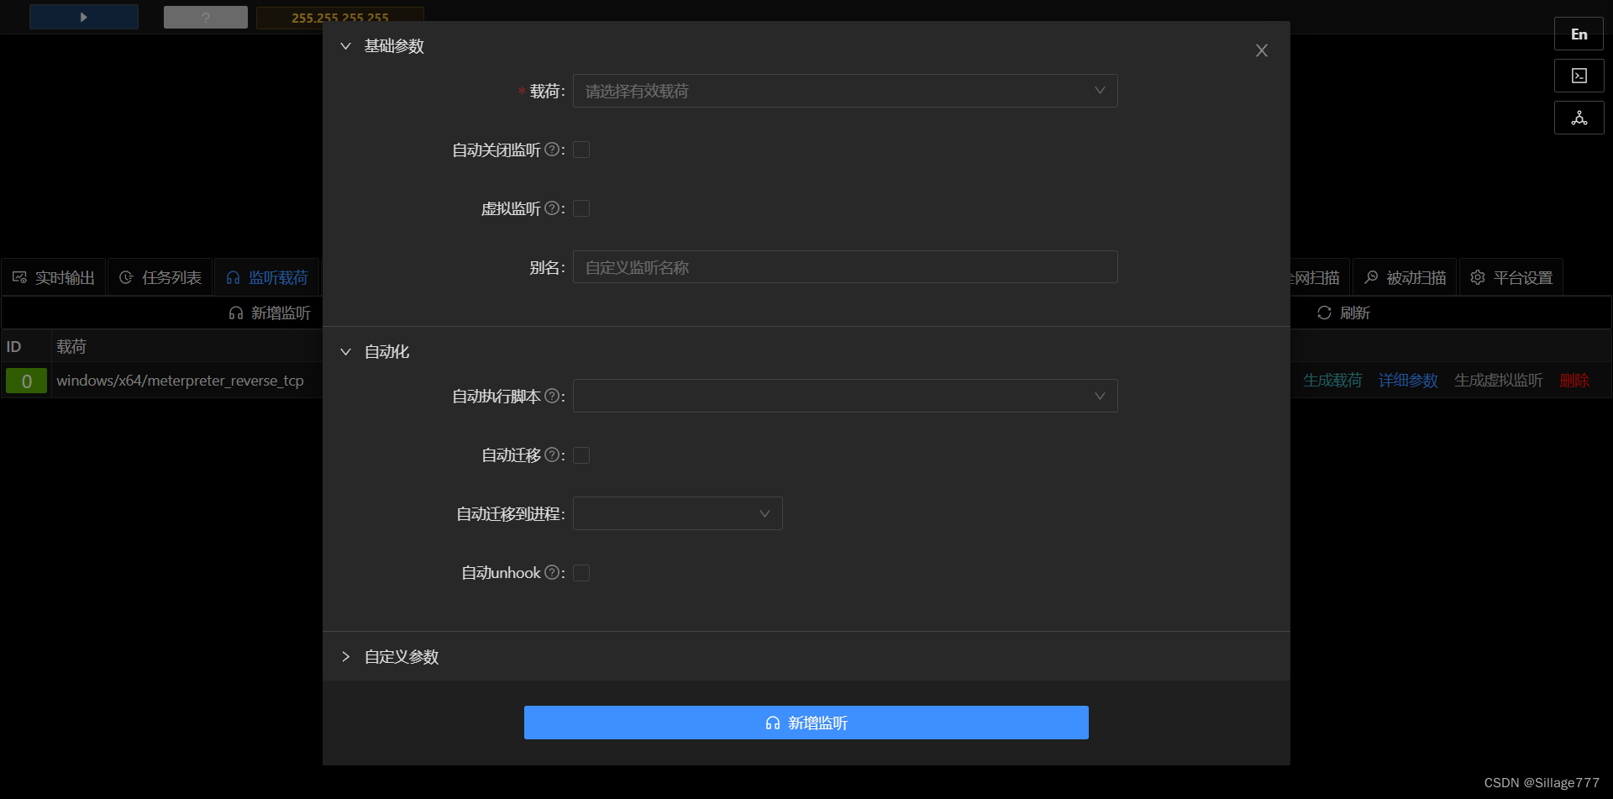Switch to the 任务列表 tab

[x=160, y=277]
